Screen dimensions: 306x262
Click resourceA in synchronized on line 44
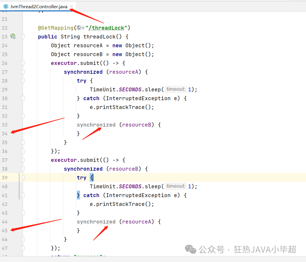click(137, 221)
